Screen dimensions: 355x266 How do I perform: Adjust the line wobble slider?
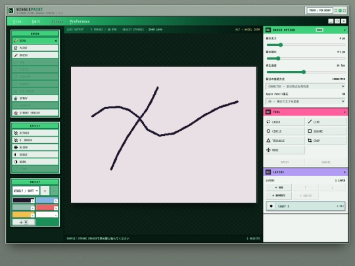click(x=306, y=58)
